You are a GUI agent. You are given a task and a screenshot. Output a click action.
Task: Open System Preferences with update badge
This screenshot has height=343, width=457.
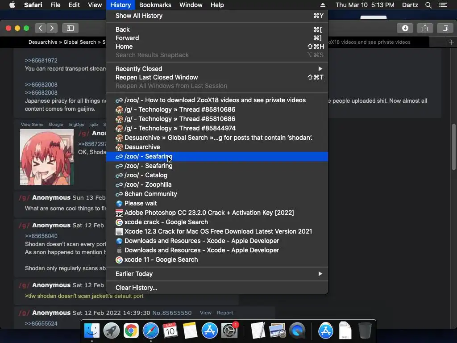(229, 331)
